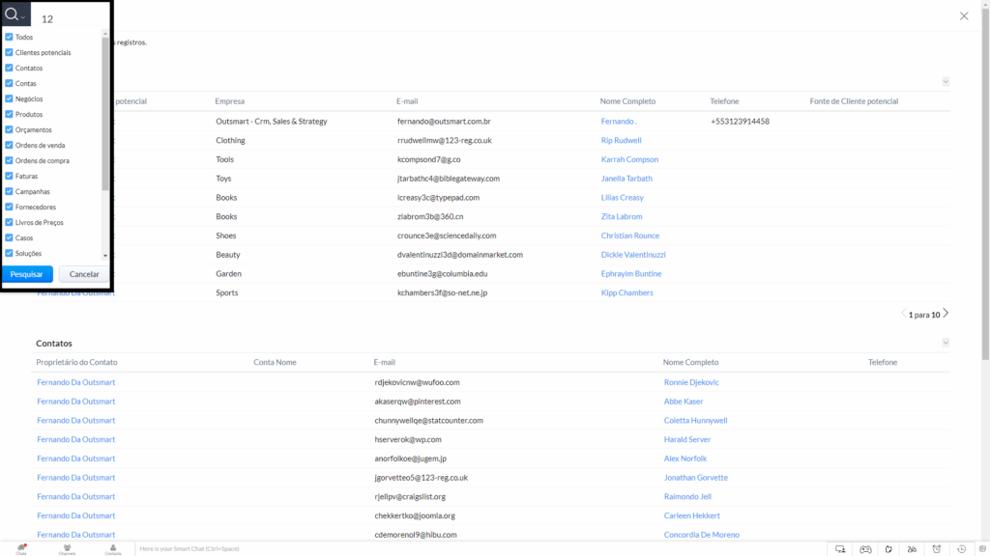Click phone number +553123914458
The width and height of the screenshot is (990, 556).
740,122
